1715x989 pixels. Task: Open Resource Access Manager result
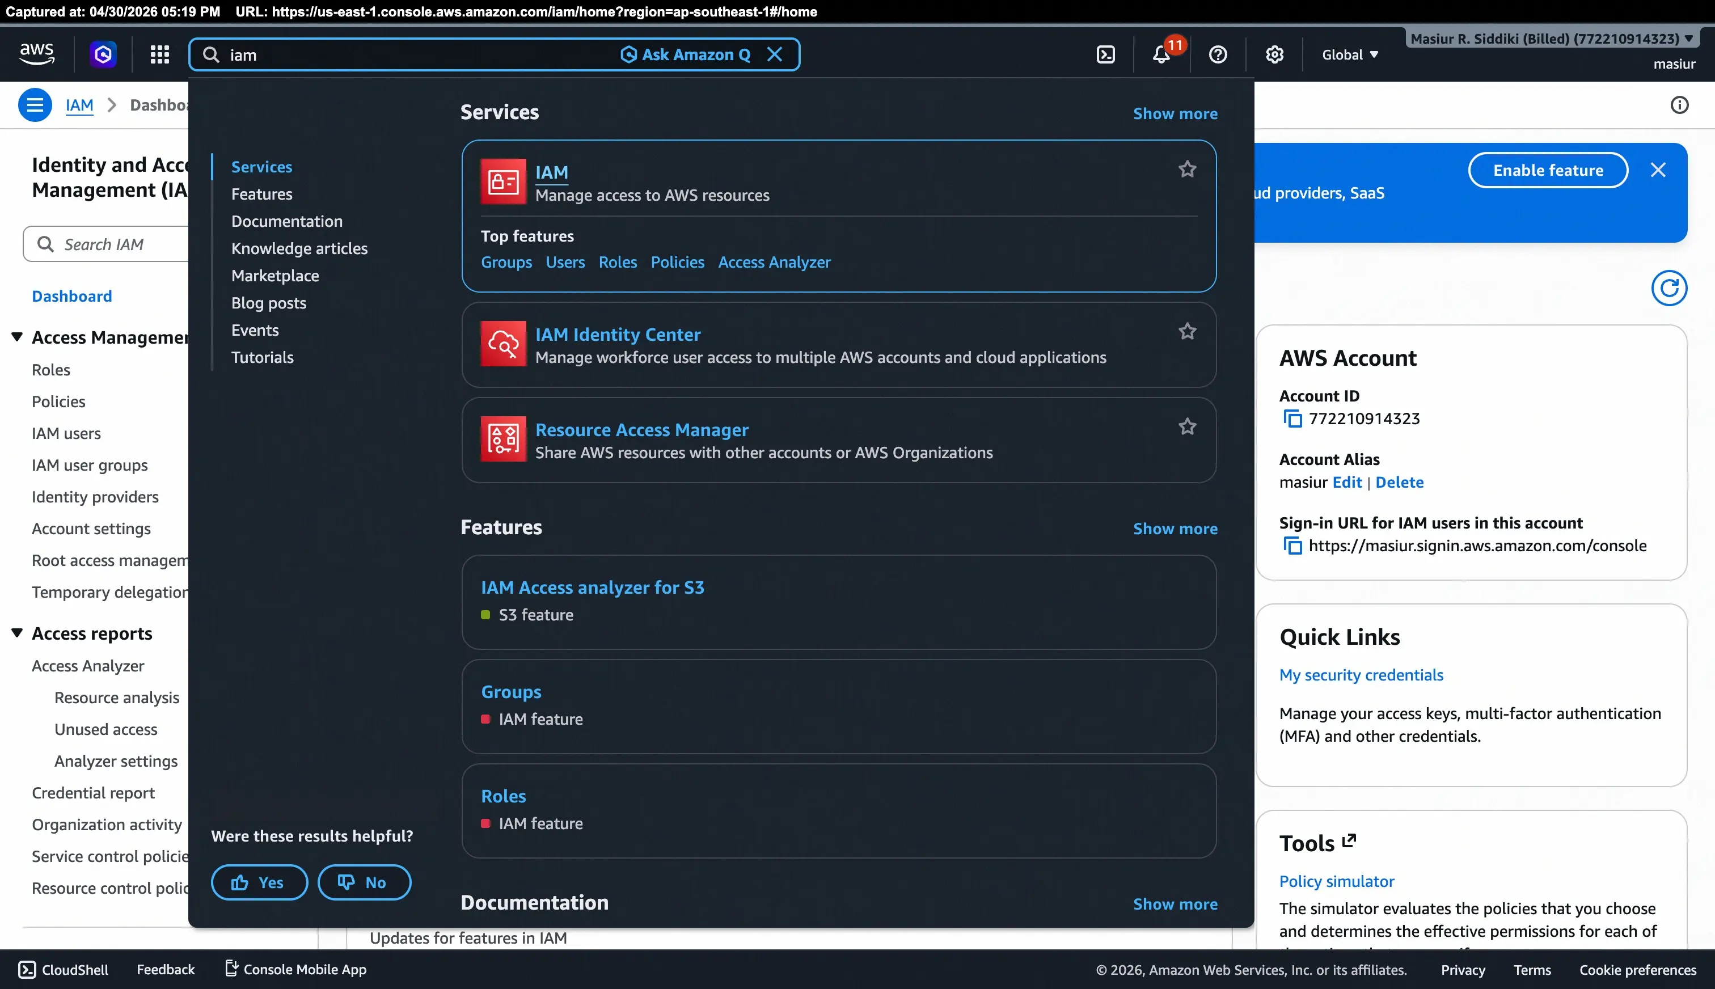click(642, 429)
